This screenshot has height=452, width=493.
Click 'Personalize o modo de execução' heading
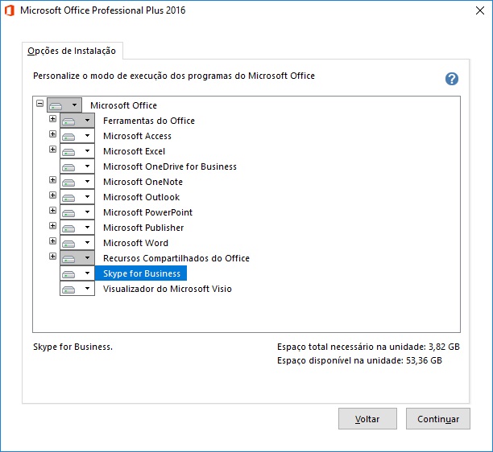click(x=174, y=76)
